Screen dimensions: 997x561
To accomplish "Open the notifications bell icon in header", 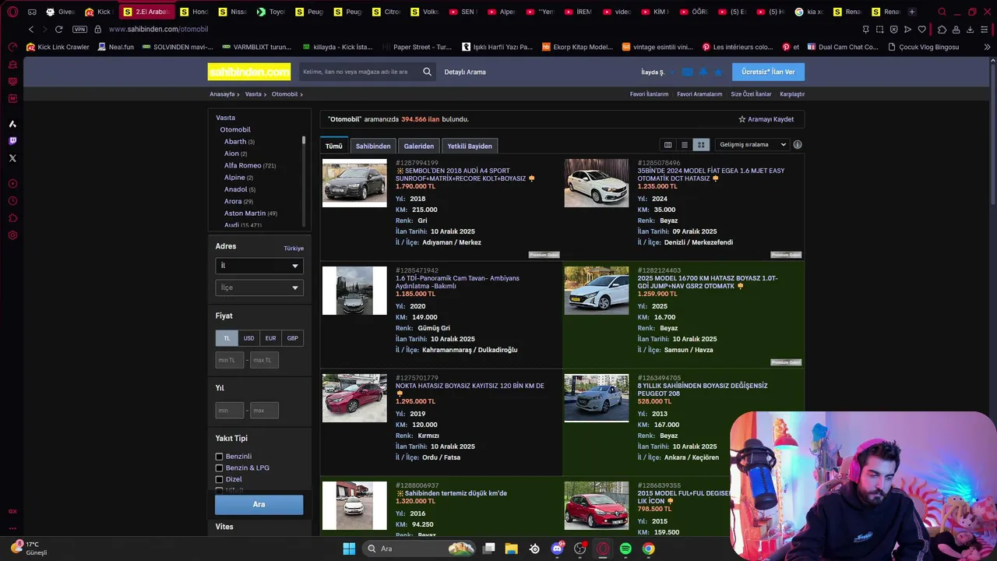I will (703, 72).
